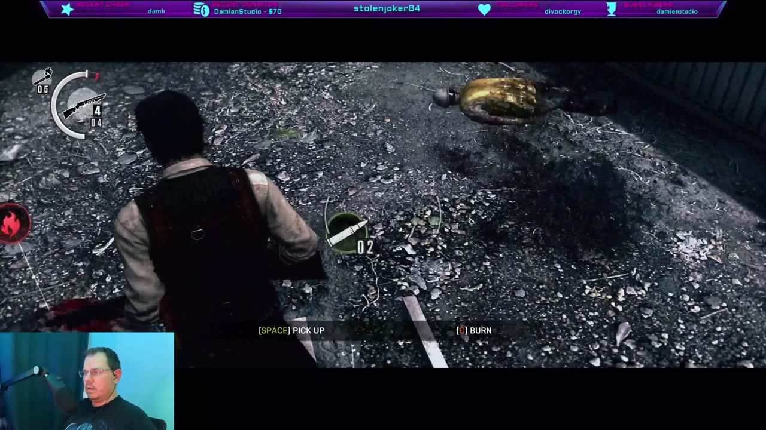Click the followers heart icon
This screenshot has width=766, height=430.
point(484,10)
